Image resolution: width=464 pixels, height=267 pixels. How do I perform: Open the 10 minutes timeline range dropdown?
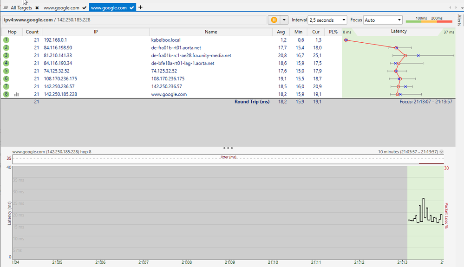point(441,152)
